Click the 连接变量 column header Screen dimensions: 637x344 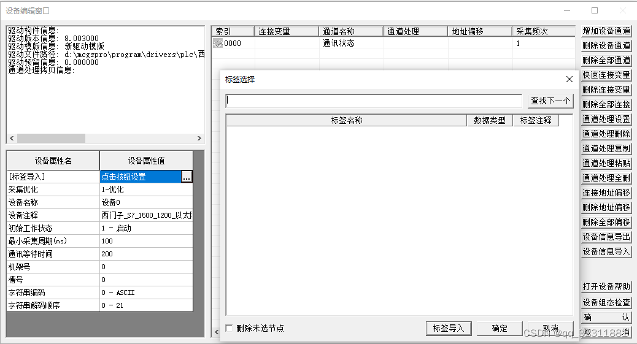pyautogui.click(x=287, y=31)
